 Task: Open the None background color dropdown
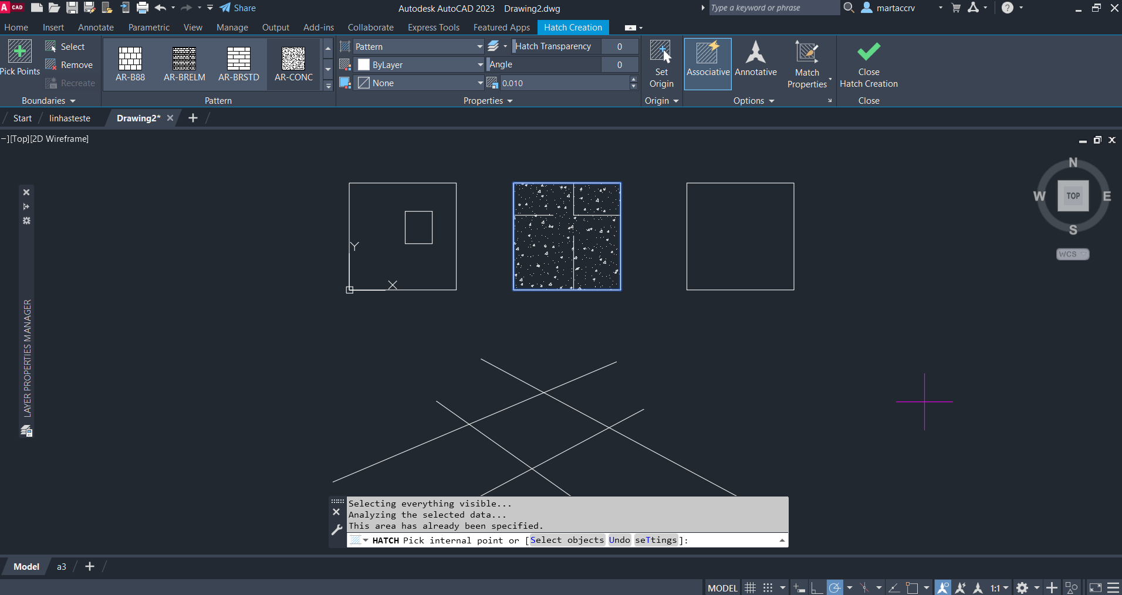419,83
